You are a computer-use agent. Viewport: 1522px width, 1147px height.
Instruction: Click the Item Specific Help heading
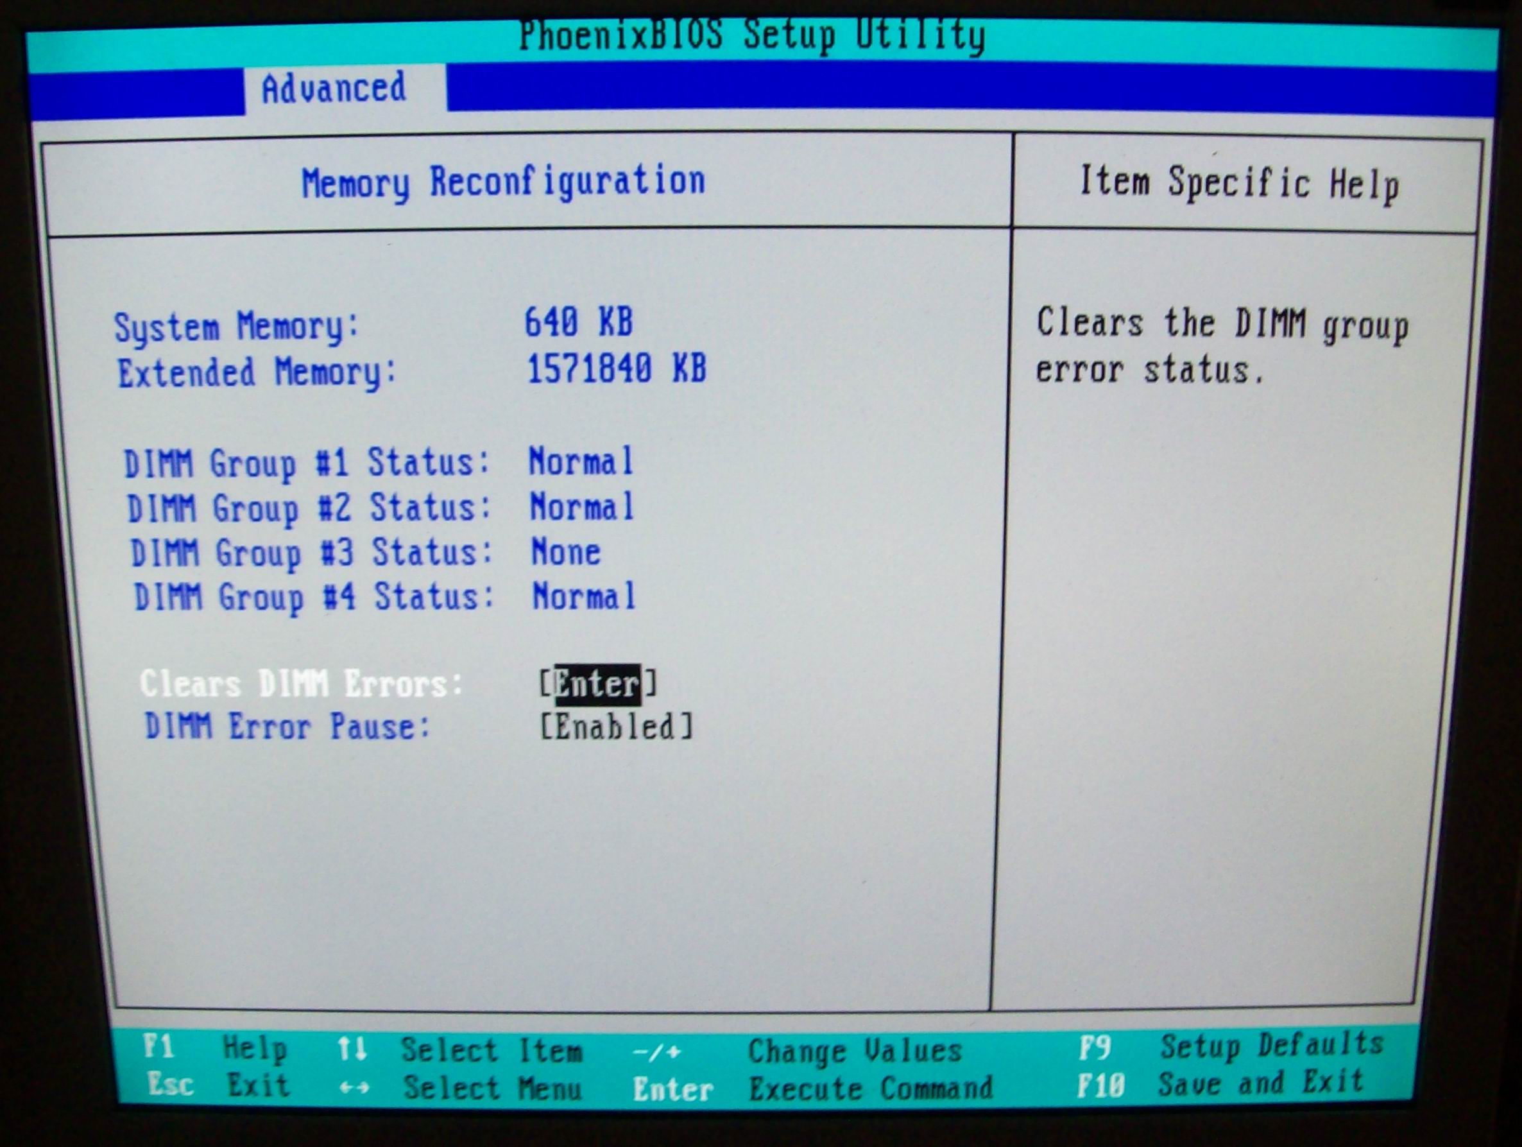[1239, 184]
